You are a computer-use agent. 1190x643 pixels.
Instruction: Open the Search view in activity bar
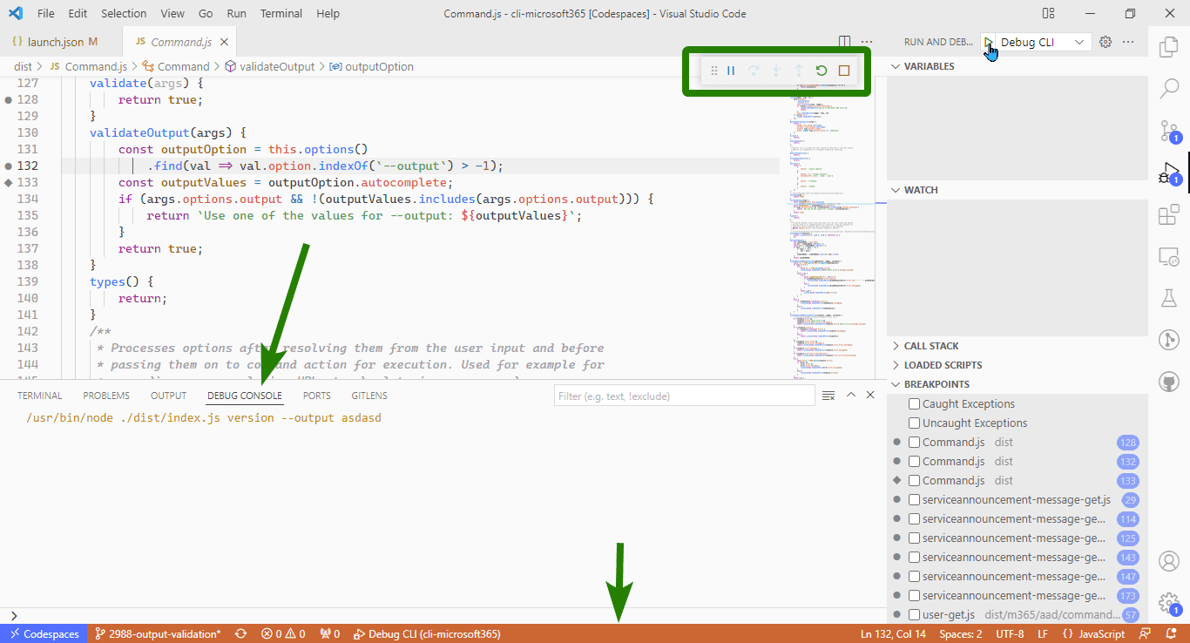pos(1168,88)
